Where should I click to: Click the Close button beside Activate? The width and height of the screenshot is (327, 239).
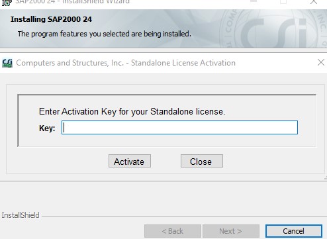click(x=202, y=161)
